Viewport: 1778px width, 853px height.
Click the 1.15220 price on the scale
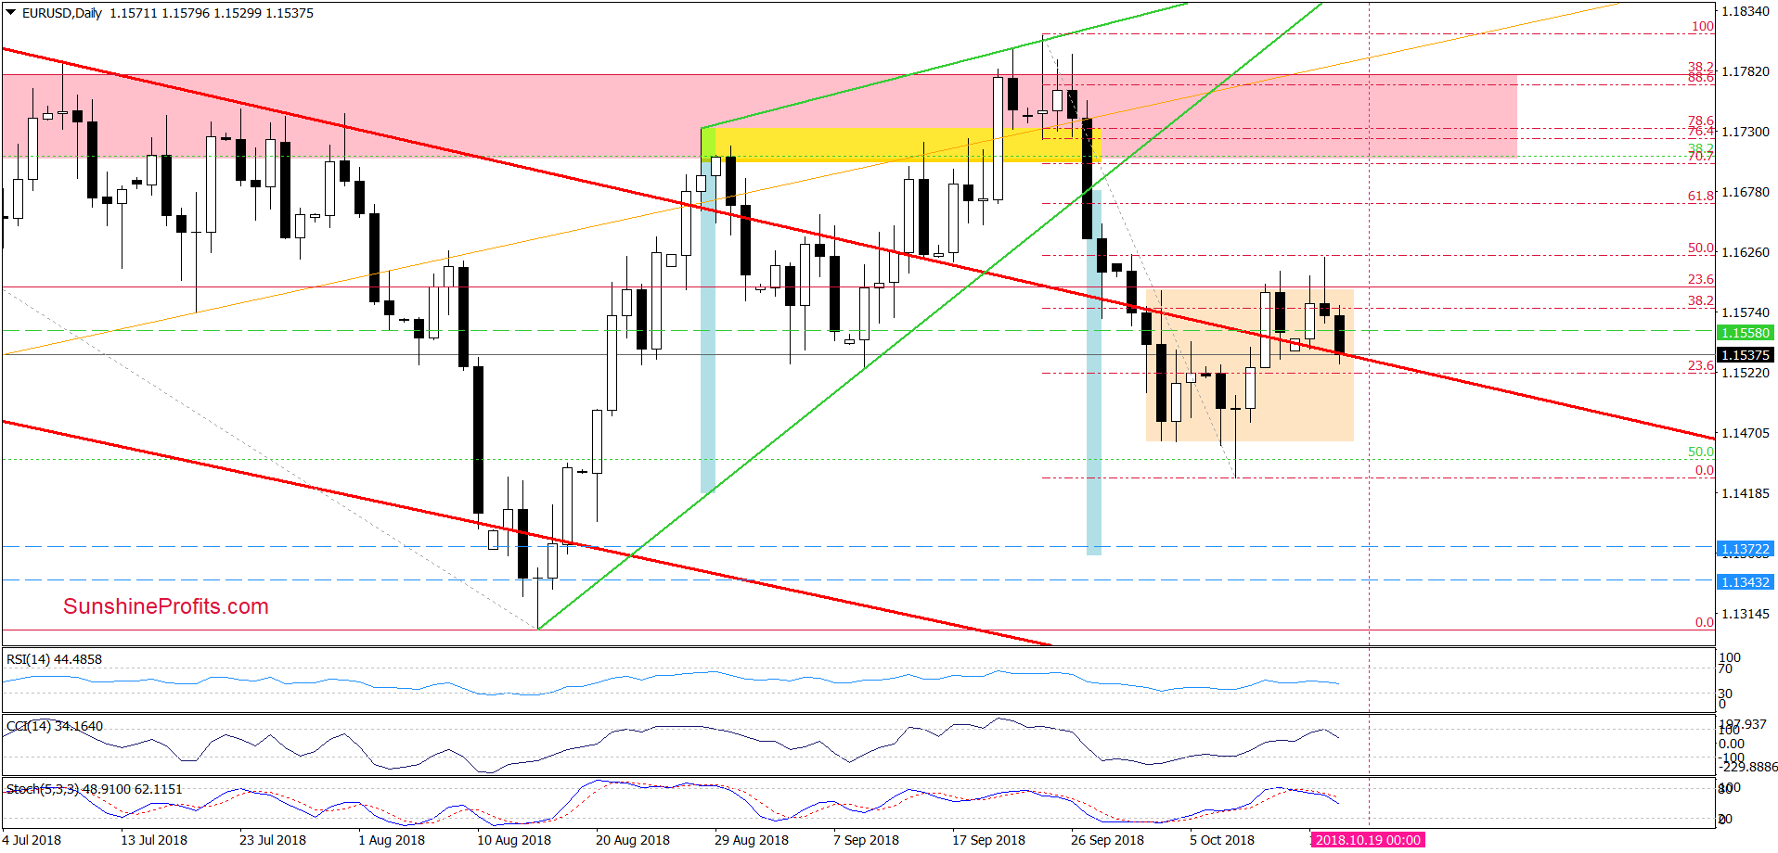point(1746,373)
